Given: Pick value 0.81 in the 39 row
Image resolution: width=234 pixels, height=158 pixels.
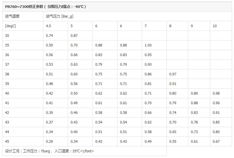Looking at the screenshot, I should tap(148, 84).
